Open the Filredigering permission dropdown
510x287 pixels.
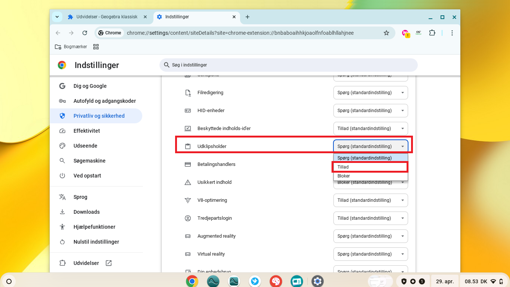point(370,93)
